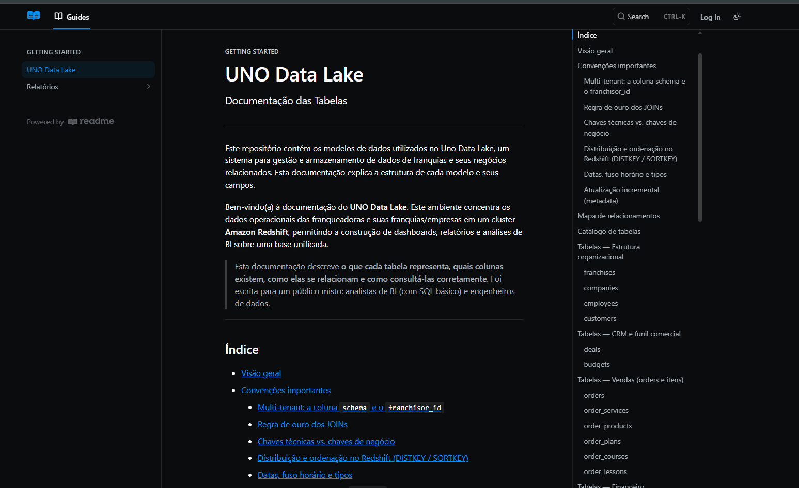Click the search magnifier icon
The image size is (799, 488).
(621, 17)
